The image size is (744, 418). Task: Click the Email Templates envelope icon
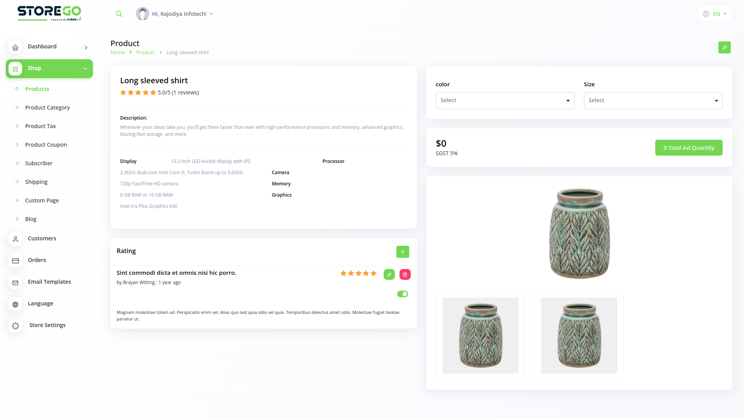point(15,282)
